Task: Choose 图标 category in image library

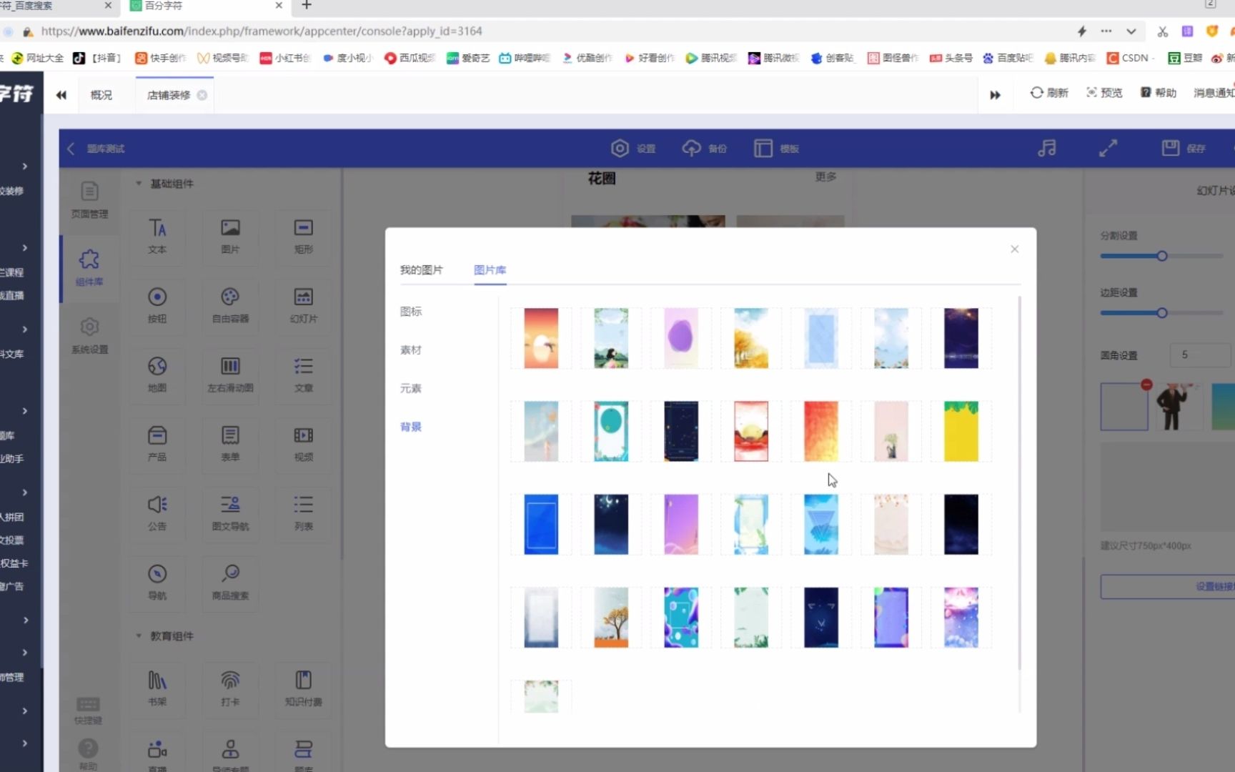Action: pyautogui.click(x=411, y=311)
